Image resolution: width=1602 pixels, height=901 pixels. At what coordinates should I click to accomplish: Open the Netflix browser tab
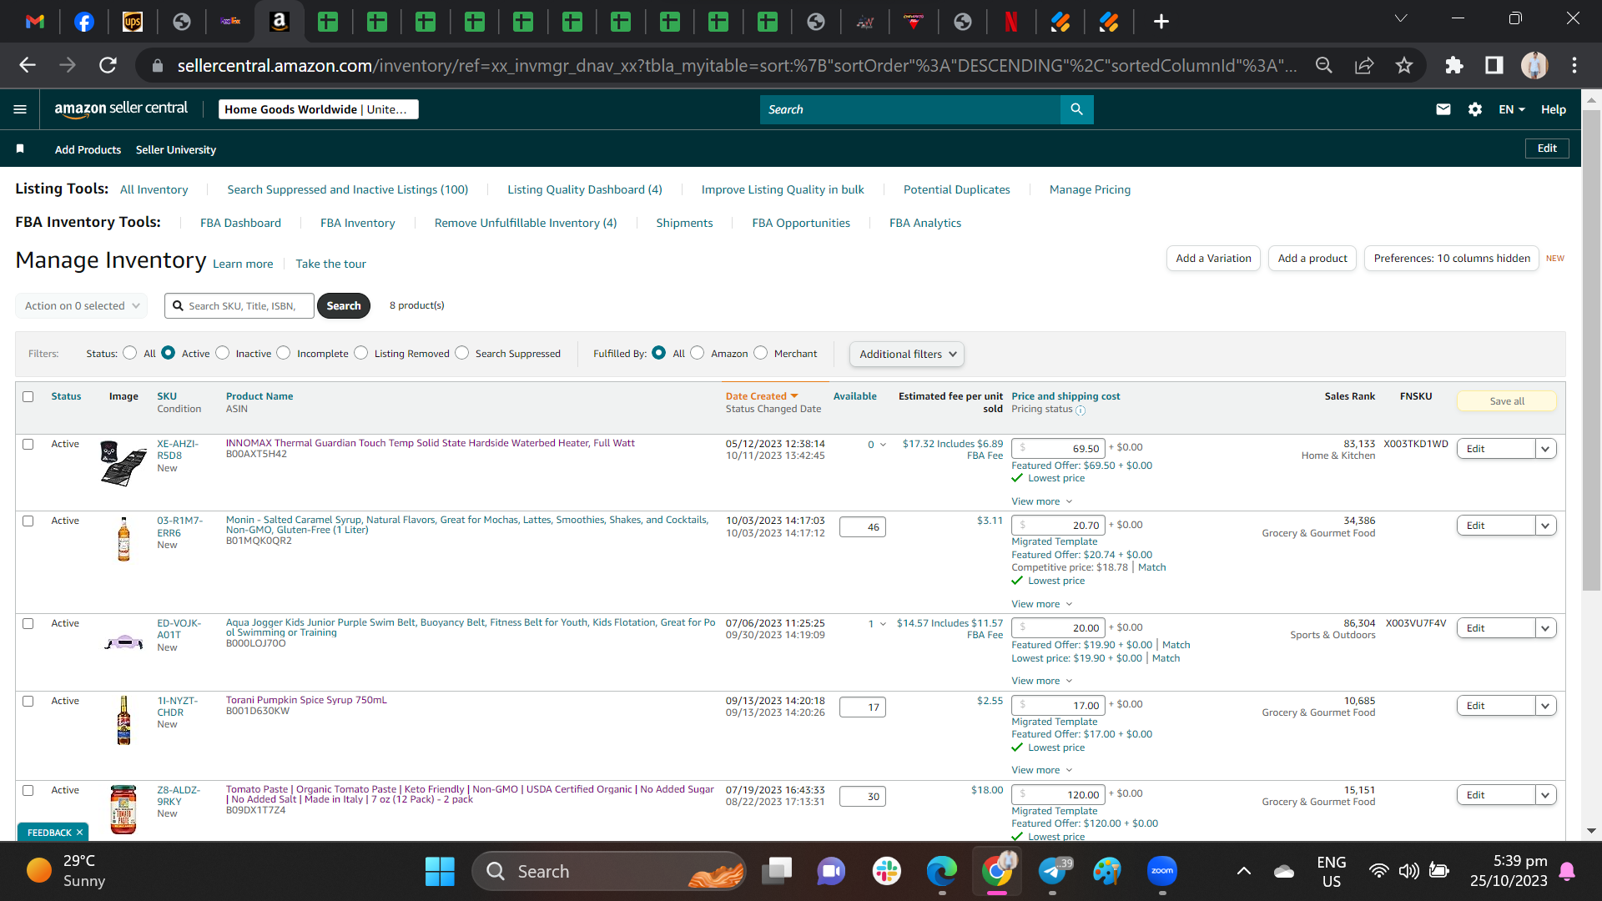tap(1011, 22)
